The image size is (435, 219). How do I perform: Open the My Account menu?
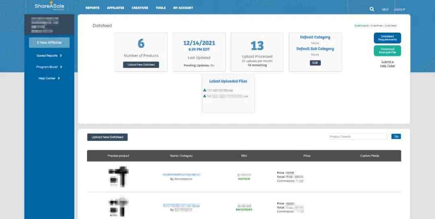[183, 8]
